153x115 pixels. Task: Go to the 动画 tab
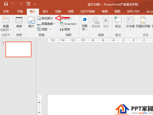tap(71, 11)
